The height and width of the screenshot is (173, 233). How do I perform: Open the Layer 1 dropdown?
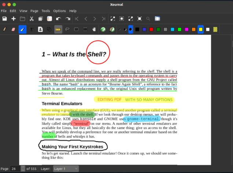(66, 169)
